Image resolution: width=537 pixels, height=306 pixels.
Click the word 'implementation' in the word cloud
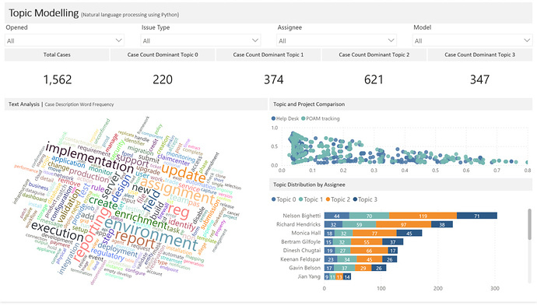(89, 157)
